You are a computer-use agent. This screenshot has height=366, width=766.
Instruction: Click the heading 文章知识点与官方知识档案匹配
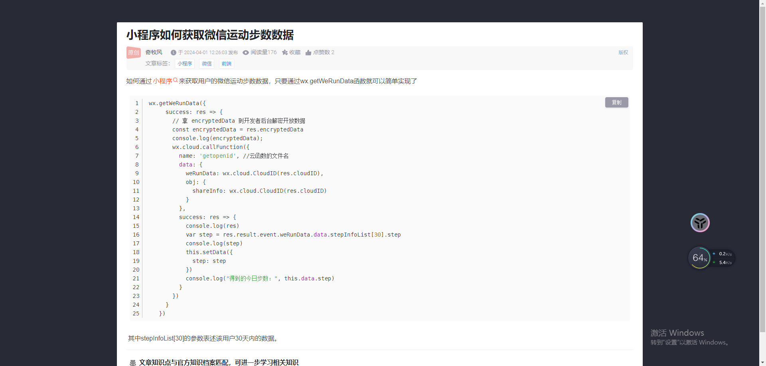219,362
